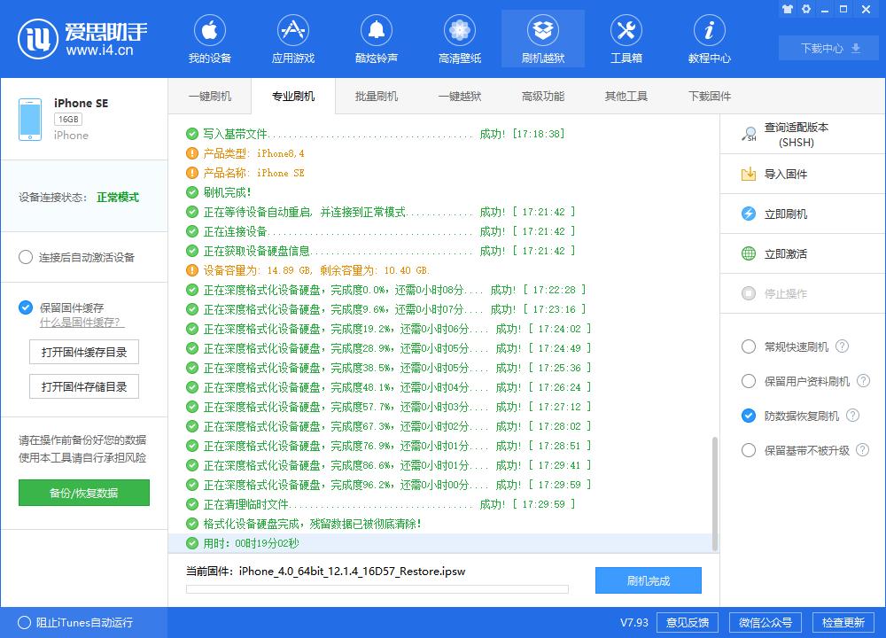Open the 教程中心 tutorial center
This screenshot has height=638, width=886.
[x=709, y=38]
